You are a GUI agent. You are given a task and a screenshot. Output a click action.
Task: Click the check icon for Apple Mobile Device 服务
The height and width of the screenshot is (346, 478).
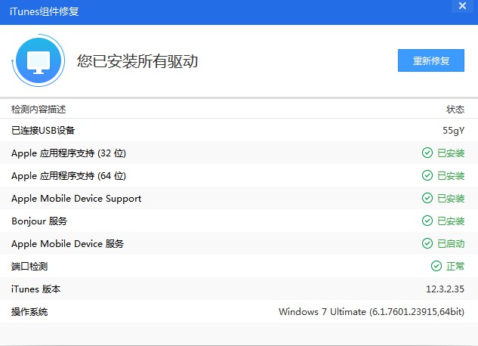(x=427, y=243)
